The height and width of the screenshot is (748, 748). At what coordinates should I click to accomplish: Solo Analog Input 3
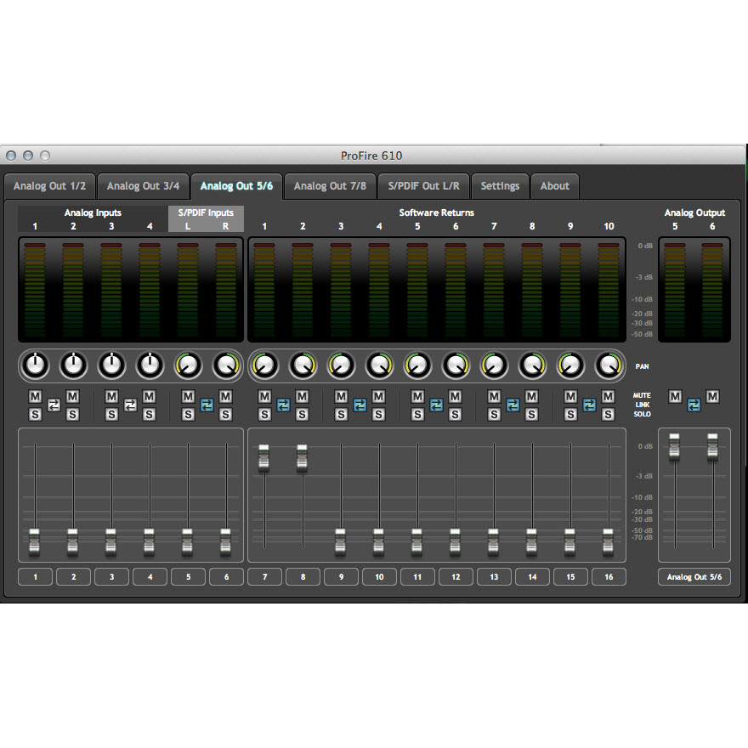(x=111, y=415)
